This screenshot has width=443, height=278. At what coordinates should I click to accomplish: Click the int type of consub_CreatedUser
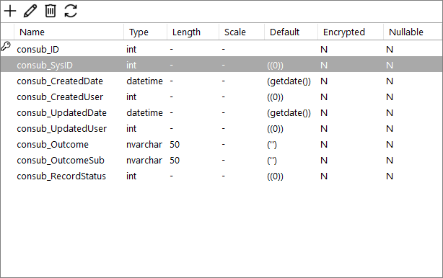[131, 97]
